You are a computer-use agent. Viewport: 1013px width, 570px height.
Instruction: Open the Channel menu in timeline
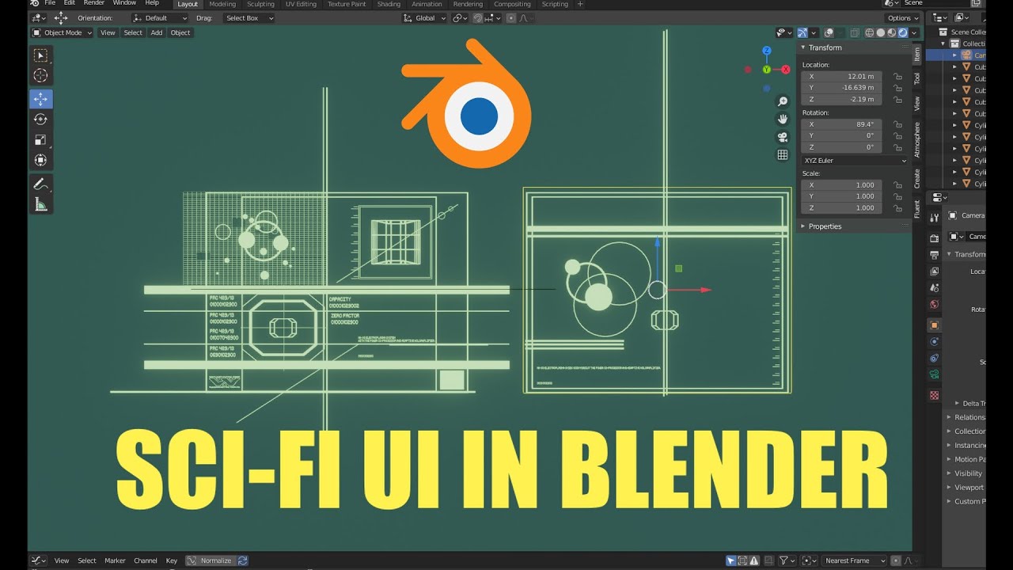[x=146, y=560]
